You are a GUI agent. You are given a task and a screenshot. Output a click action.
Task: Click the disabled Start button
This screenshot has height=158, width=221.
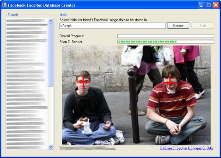click(203, 25)
